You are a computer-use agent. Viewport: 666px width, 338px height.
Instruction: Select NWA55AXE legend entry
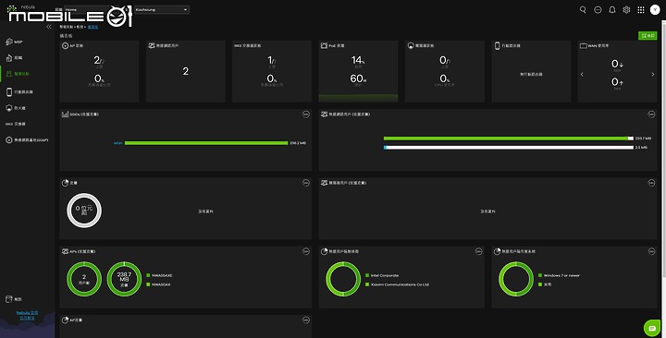(x=159, y=275)
